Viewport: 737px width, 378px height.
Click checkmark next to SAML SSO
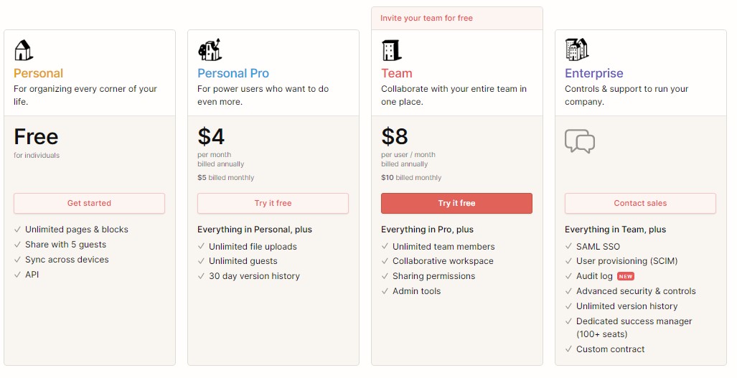click(x=569, y=247)
